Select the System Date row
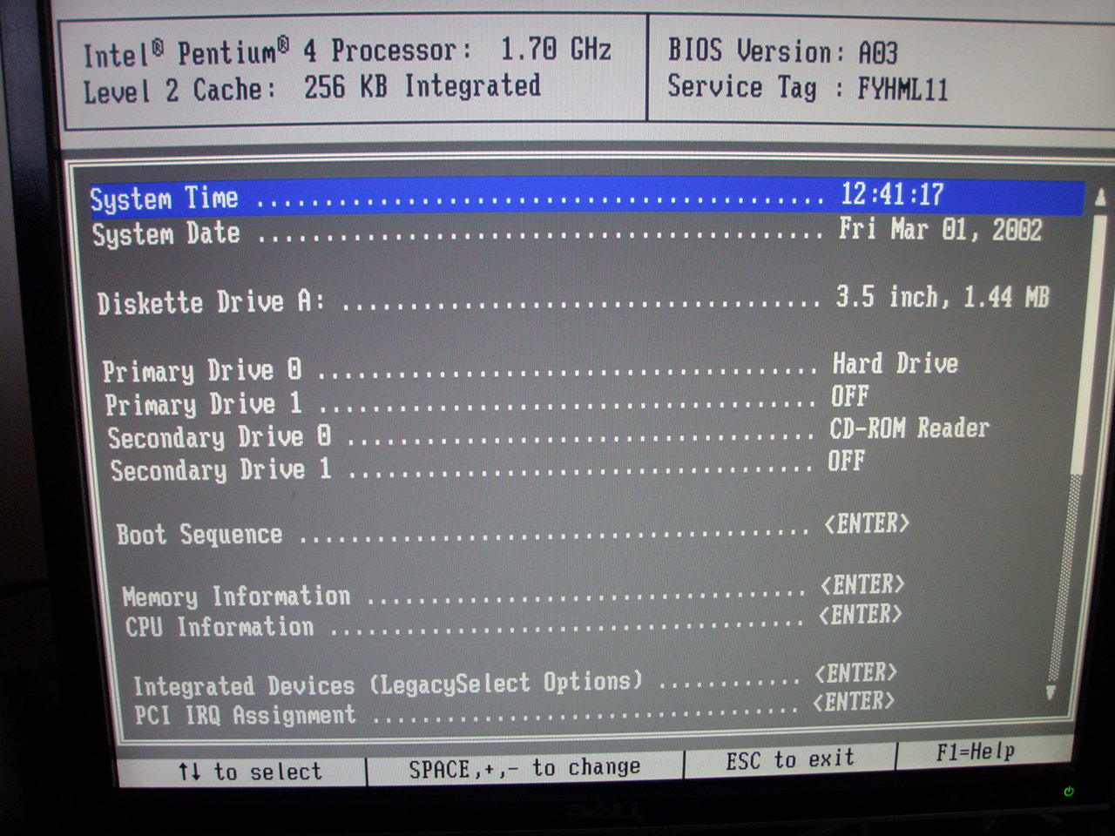 (x=567, y=232)
